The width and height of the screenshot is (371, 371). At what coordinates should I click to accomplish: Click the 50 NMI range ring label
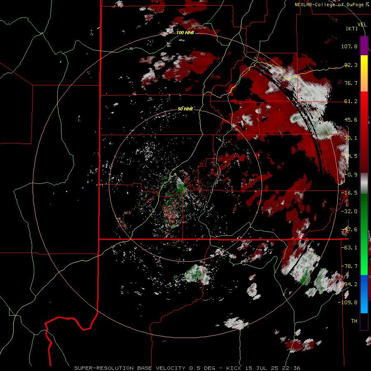185,109
